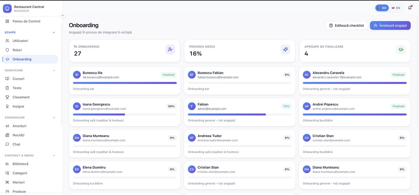Collapse the CONȚINUT & MENIU section chevron

click(x=54, y=156)
